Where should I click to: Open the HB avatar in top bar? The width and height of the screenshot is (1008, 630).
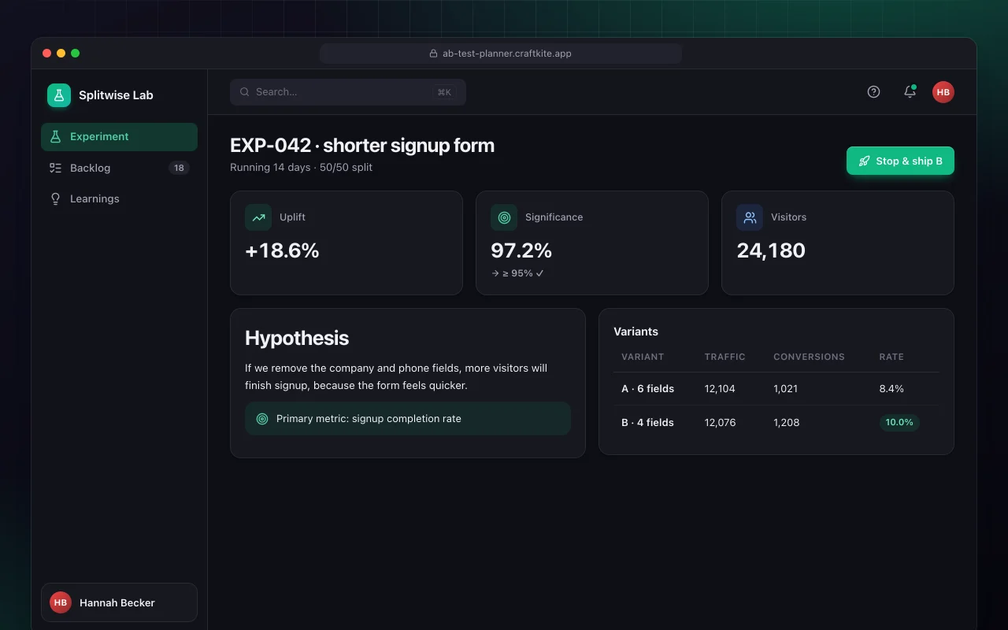943,92
